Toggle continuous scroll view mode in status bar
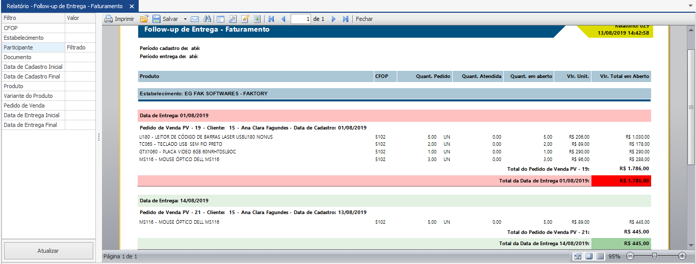Screen dimensions: 696x264 (x=600, y=256)
